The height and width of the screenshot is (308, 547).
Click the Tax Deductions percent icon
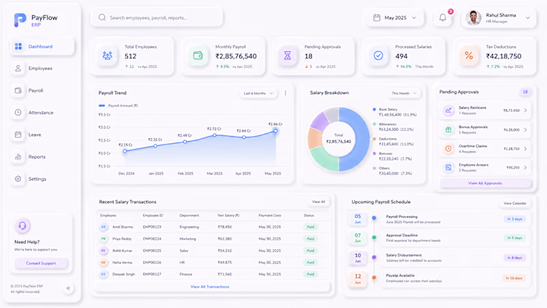[469, 55]
